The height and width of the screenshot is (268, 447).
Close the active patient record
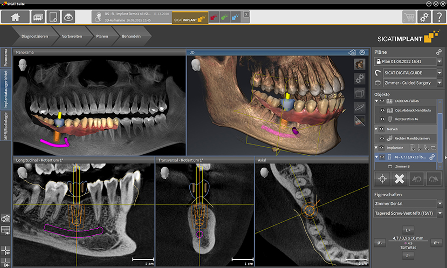(x=246, y=14)
